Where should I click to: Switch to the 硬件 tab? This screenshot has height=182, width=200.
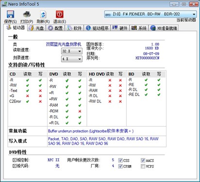120,28
